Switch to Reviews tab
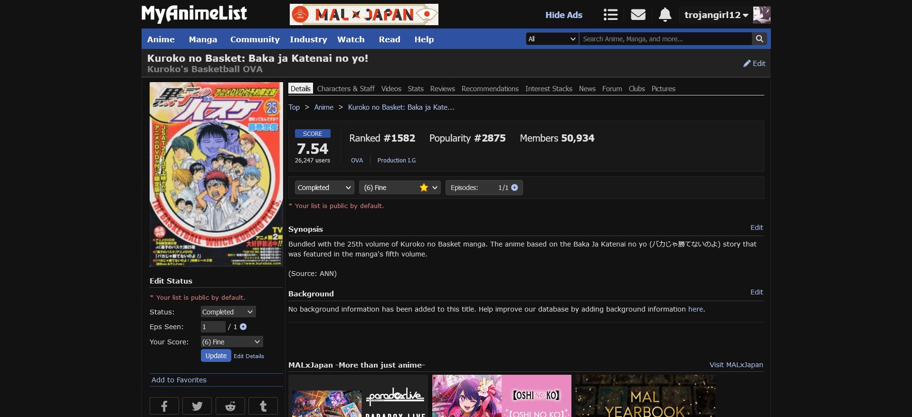 click(x=443, y=89)
